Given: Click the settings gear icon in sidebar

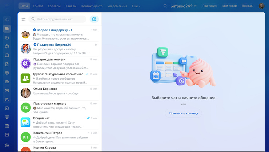Looking at the screenshot, I should pos(7,145).
